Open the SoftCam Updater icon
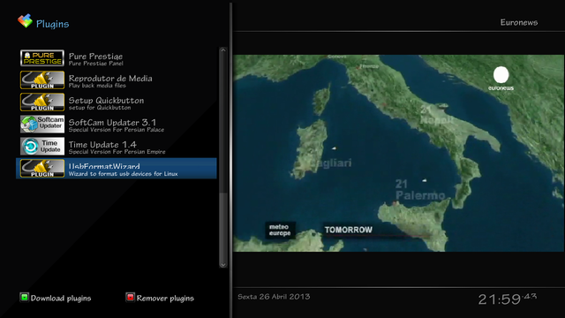This screenshot has height=318, width=565. [42, 124]
